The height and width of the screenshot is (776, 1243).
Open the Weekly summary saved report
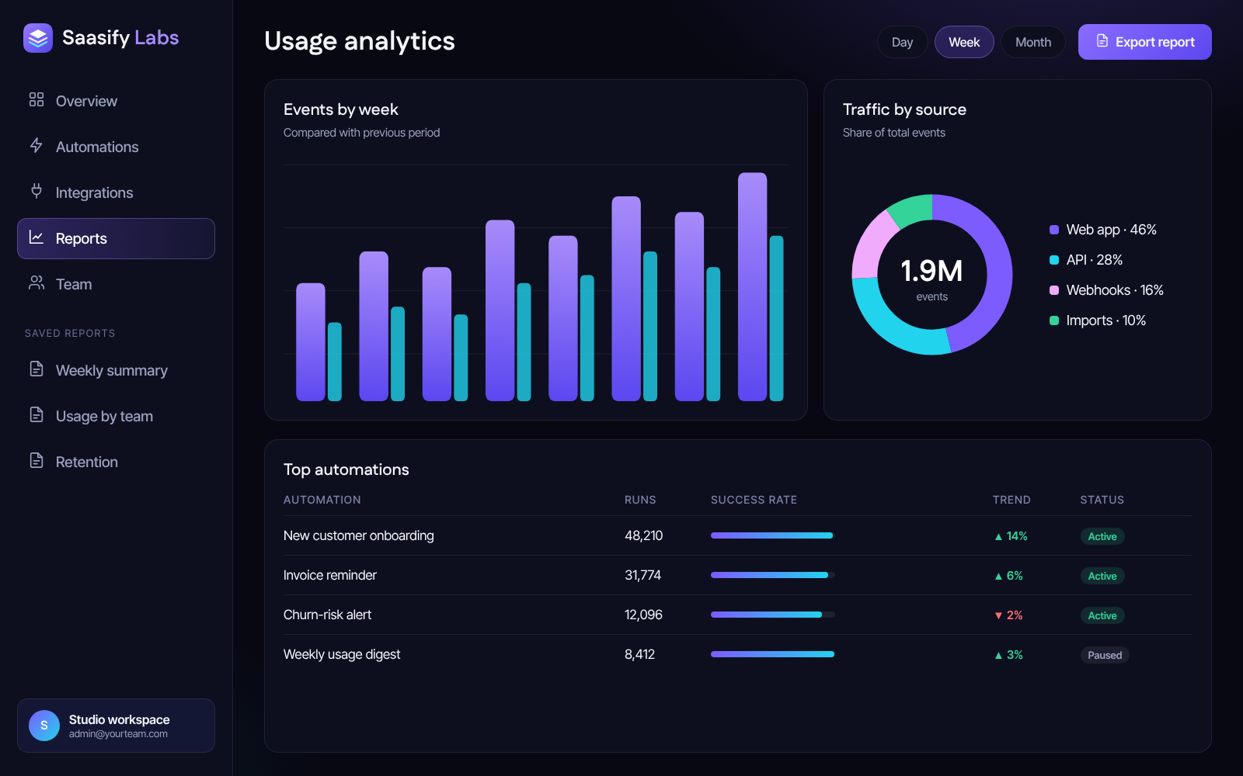coord(116,370)
